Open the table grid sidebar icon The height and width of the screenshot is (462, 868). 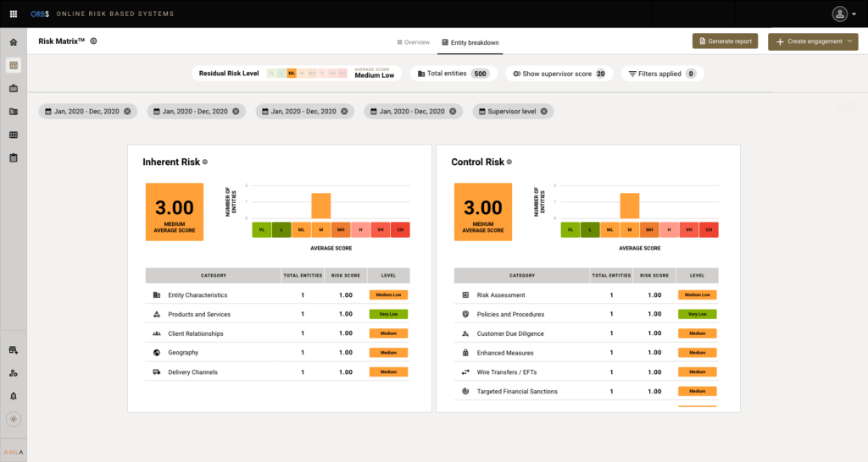[x=14, y=135]
